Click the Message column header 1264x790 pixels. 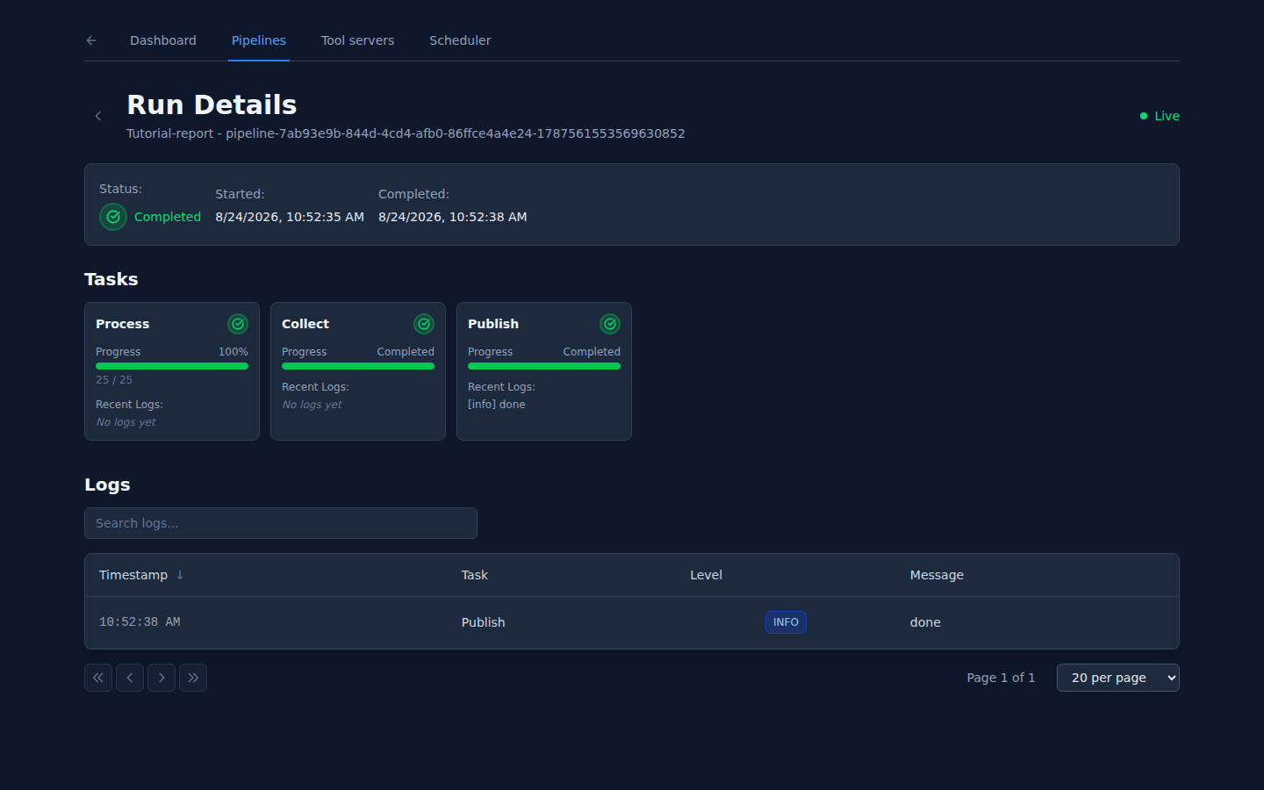coord(937,575)
